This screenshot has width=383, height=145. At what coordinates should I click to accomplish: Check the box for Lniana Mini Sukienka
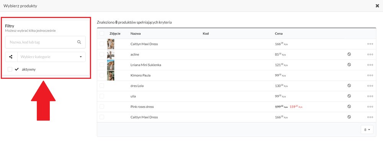(x=102, y=65)
